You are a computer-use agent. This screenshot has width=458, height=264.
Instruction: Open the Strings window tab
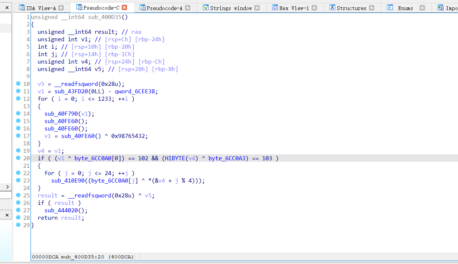tap(231, 8)
